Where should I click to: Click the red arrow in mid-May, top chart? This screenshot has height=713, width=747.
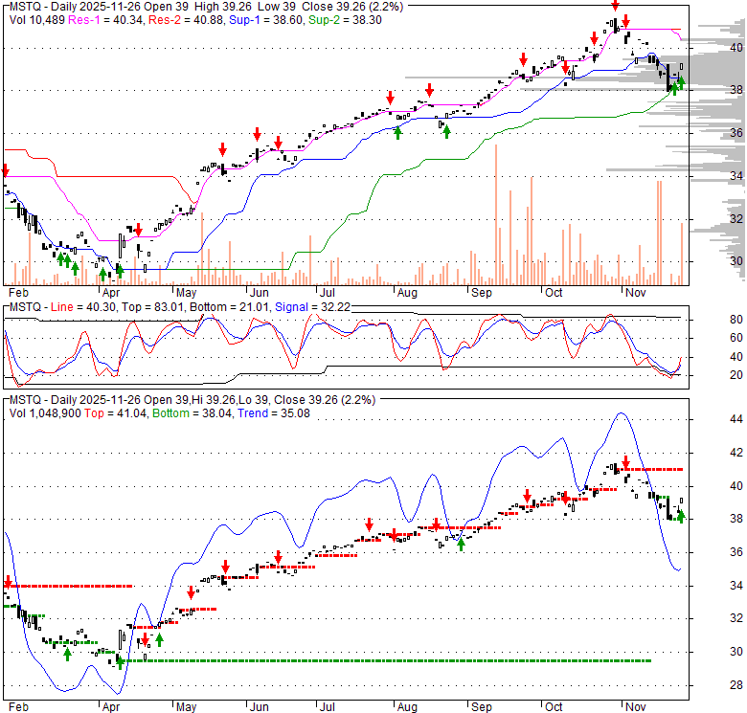(222, 148)
